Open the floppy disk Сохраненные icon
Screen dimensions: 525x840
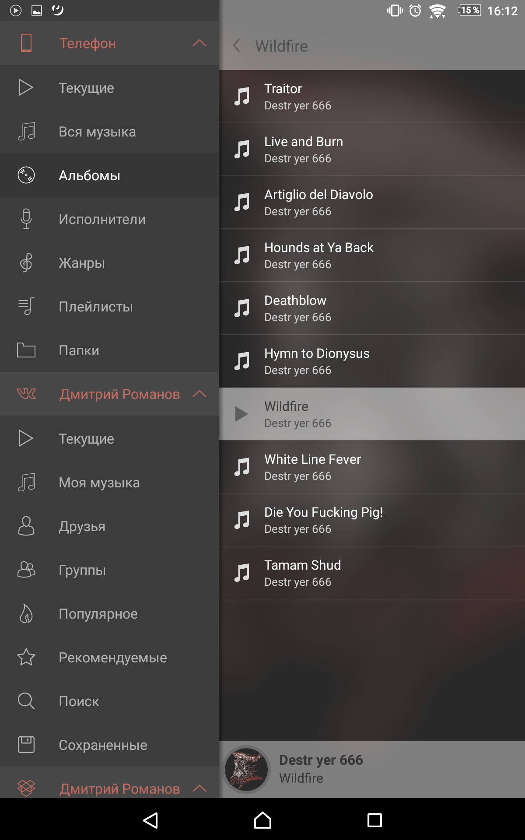click(26, 745)
